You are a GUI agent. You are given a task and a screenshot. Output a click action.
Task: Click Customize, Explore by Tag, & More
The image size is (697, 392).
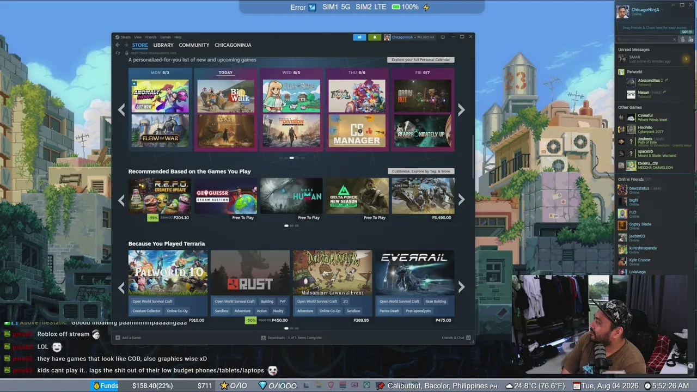click(421, 171)
